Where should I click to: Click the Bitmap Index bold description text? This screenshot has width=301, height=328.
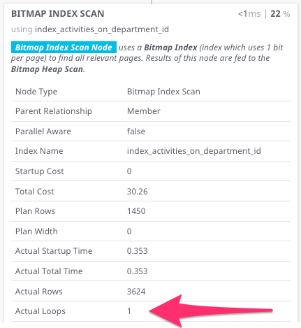pyautogui.click(x=170, y=48)
